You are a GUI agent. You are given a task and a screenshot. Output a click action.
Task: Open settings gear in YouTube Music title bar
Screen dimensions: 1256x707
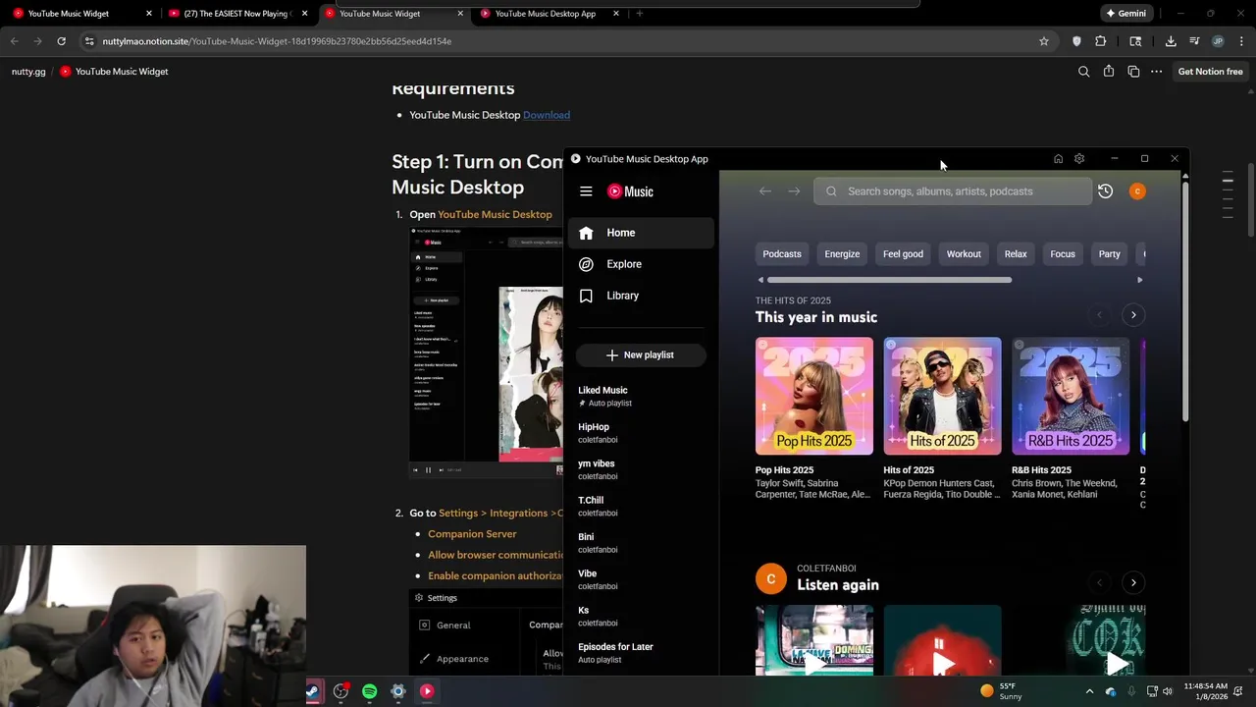1079,159
